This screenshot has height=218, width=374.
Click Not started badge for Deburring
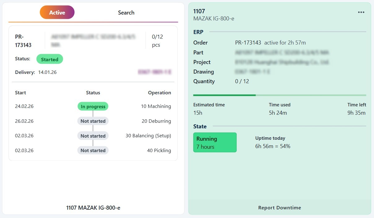point(93,121)
